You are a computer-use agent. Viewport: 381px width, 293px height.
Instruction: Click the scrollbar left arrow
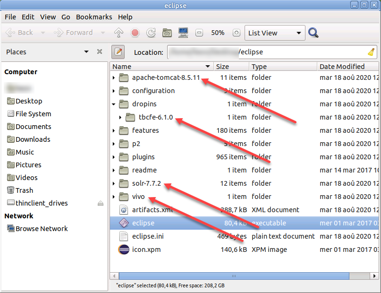[114, 276]
